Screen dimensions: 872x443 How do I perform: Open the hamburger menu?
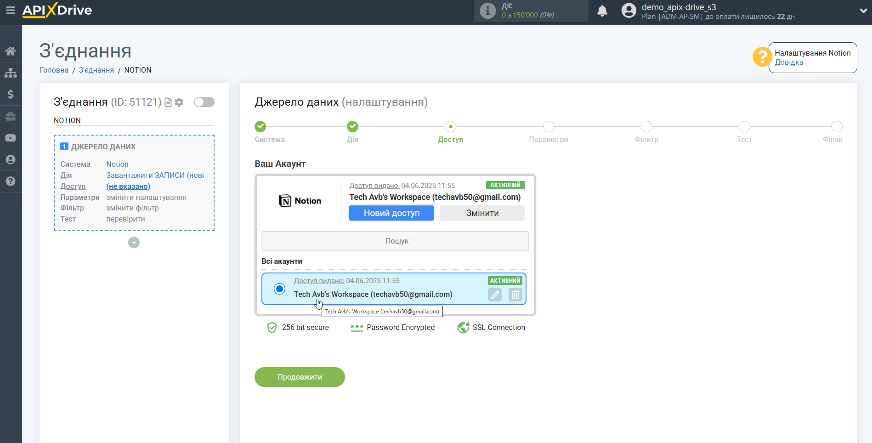(x=10, y=10)
